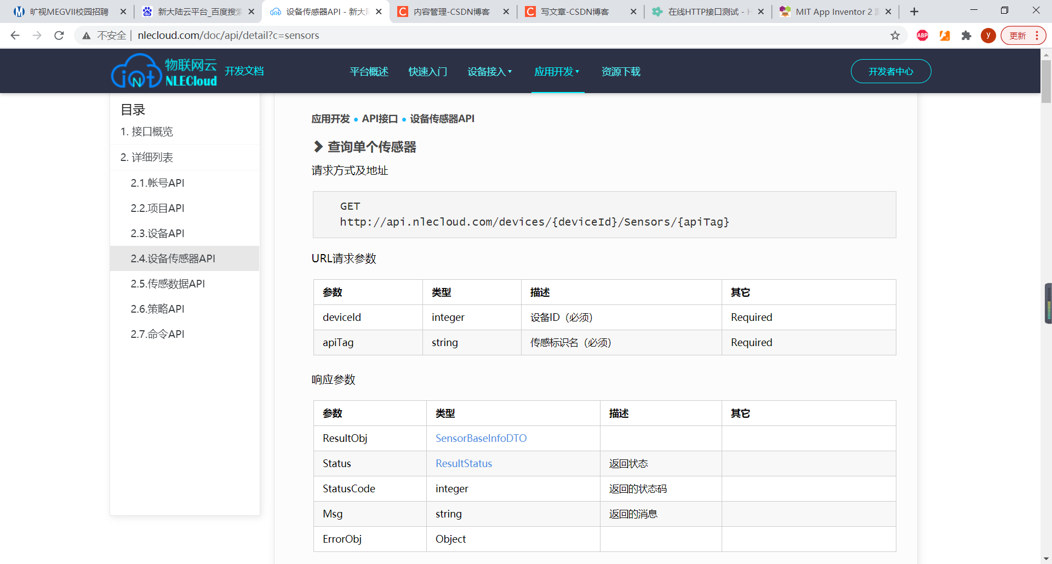
Task: Open 2.1.帐号API section
Action: 157,183
